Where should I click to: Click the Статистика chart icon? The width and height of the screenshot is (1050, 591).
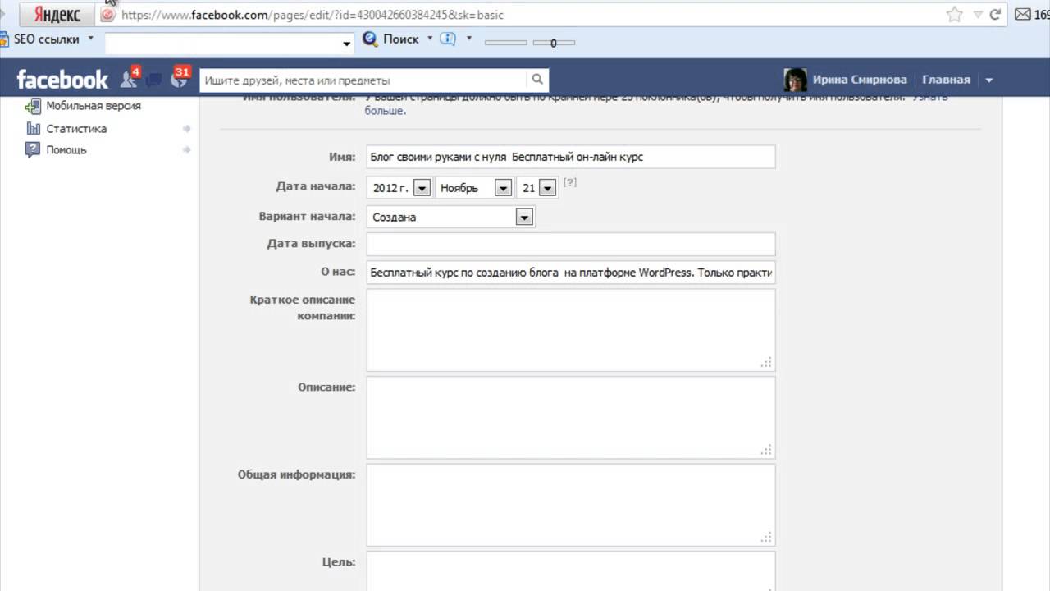click(x=33, y=128)
